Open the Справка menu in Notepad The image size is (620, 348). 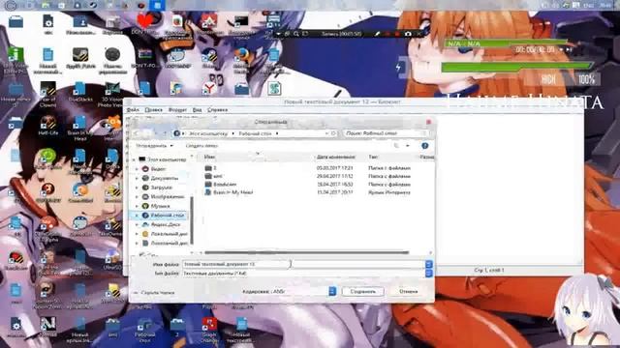point(217,109)
